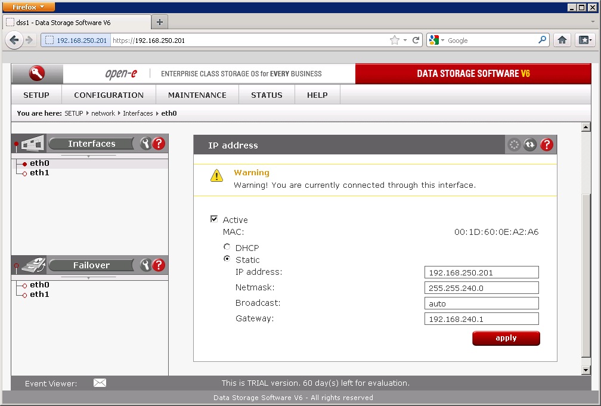The image size is (601, 406).
Task: Select the DHCP radio option
Action: point(227,247)
